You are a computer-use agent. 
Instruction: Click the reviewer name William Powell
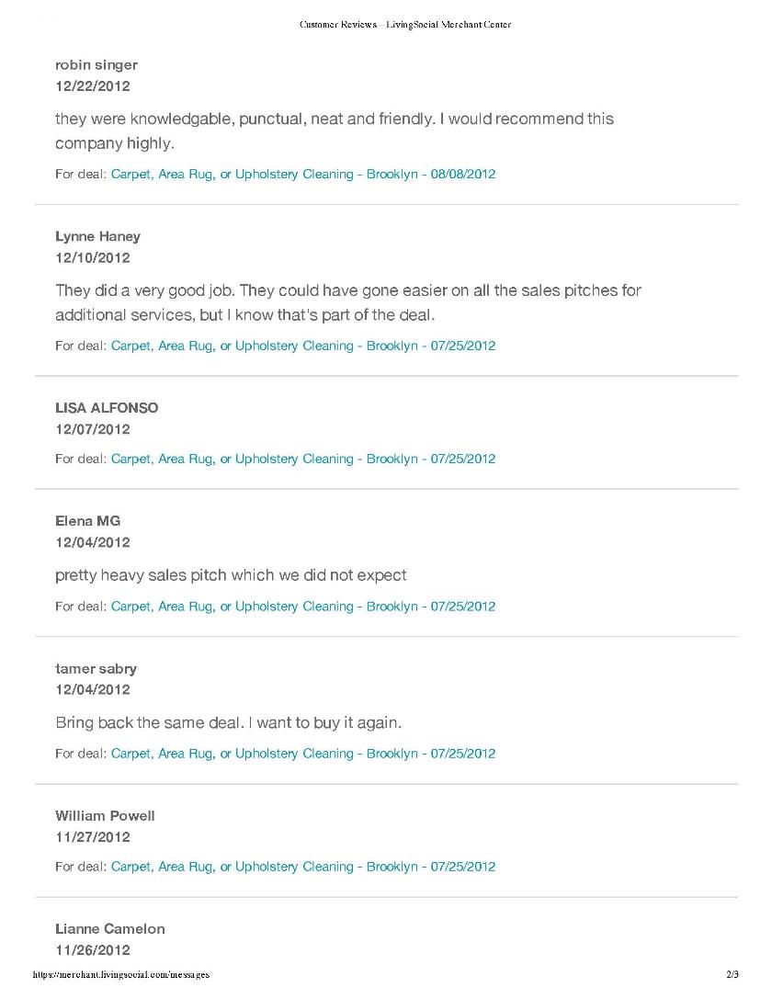click(105, 816)
